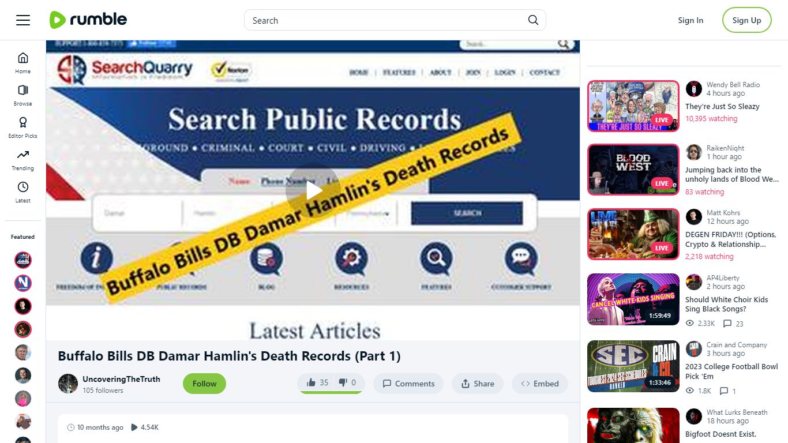Open sixth Featured channel avatar
Screen dimensions: 788x443
(23, 376)
